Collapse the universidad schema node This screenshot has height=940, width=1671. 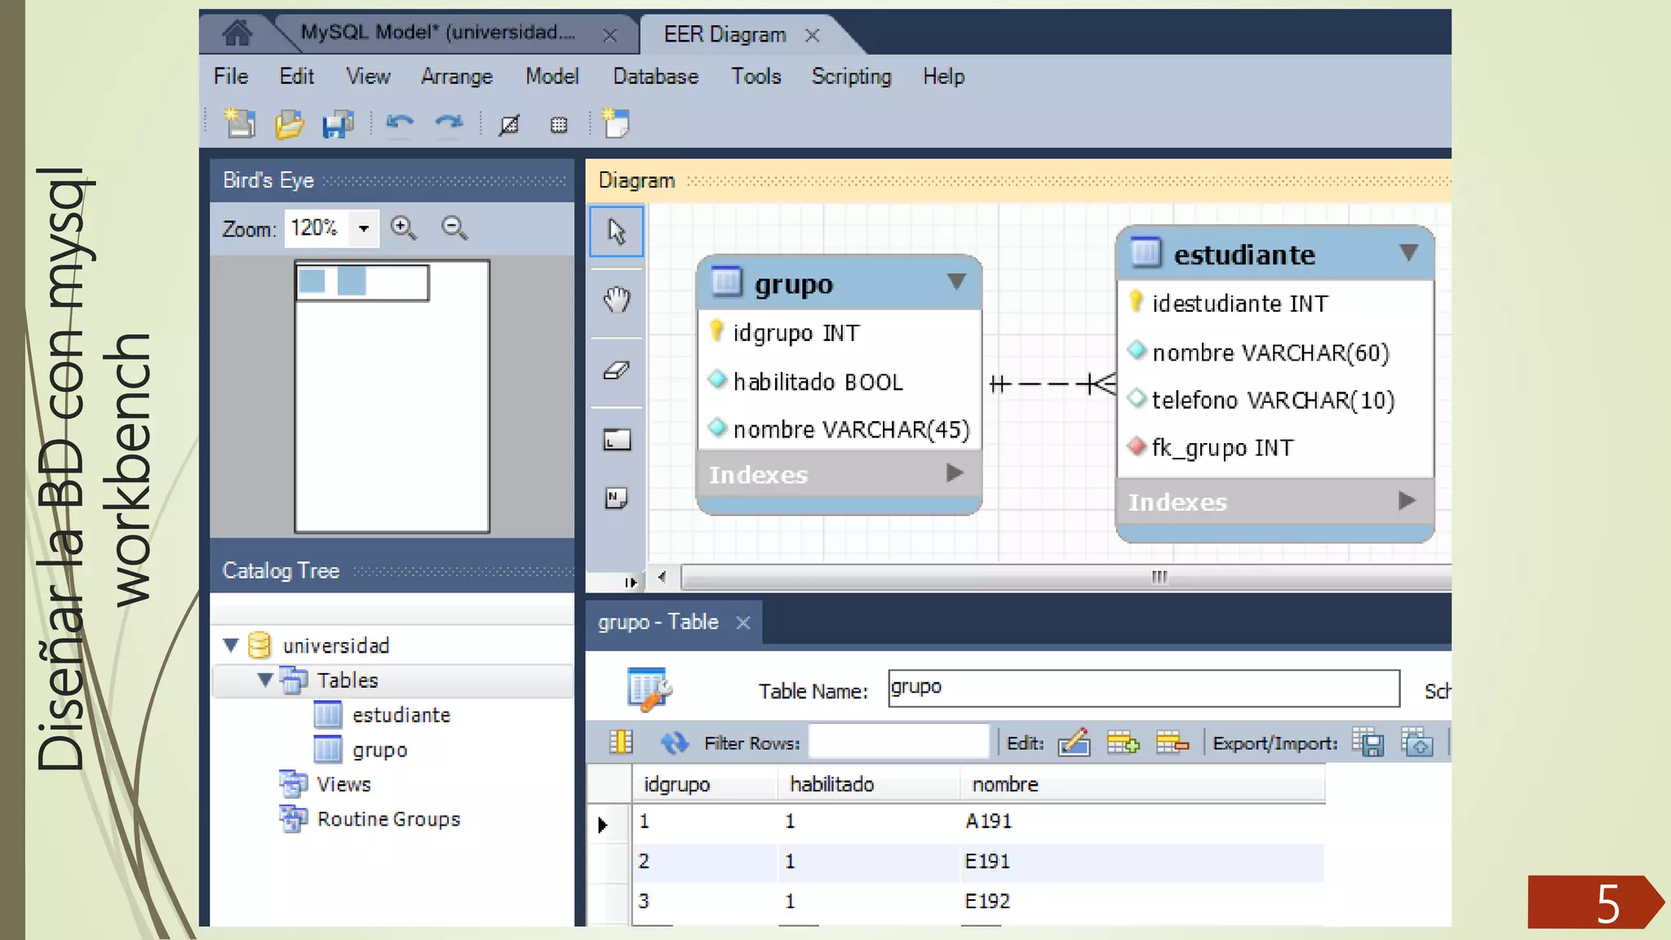point(231,645)
